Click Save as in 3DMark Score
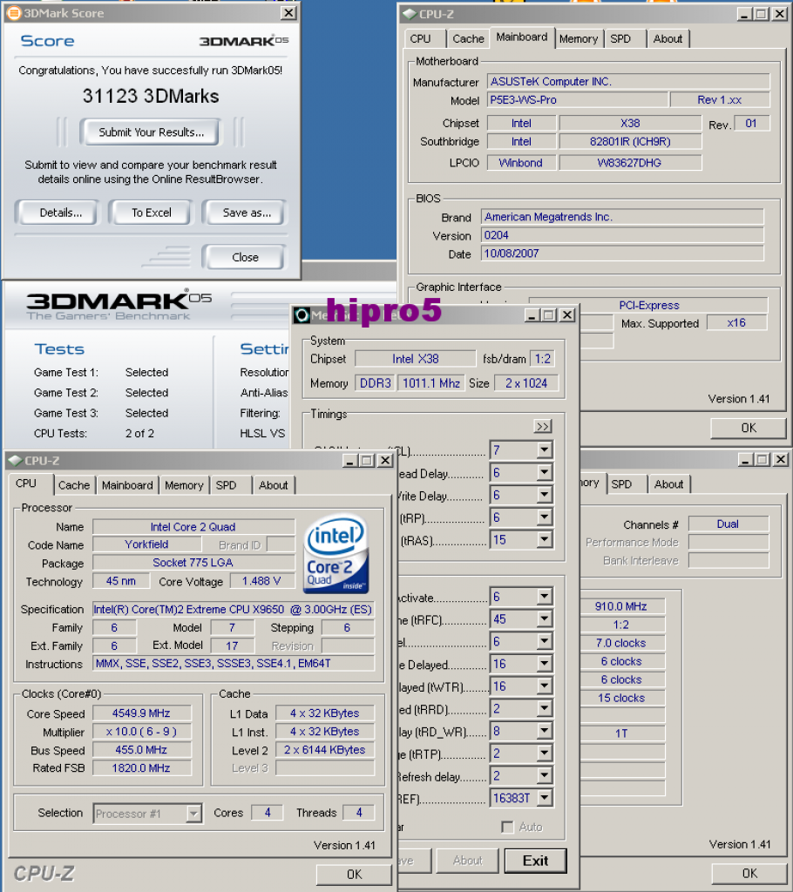 click(247, 213)
